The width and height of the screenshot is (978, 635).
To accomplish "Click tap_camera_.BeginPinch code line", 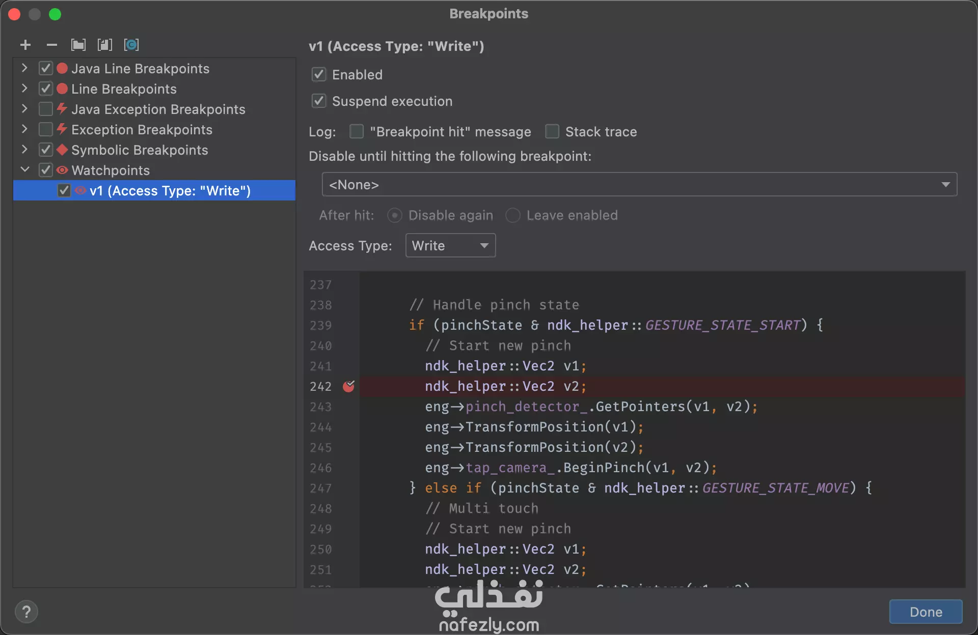I will [571, 468].
